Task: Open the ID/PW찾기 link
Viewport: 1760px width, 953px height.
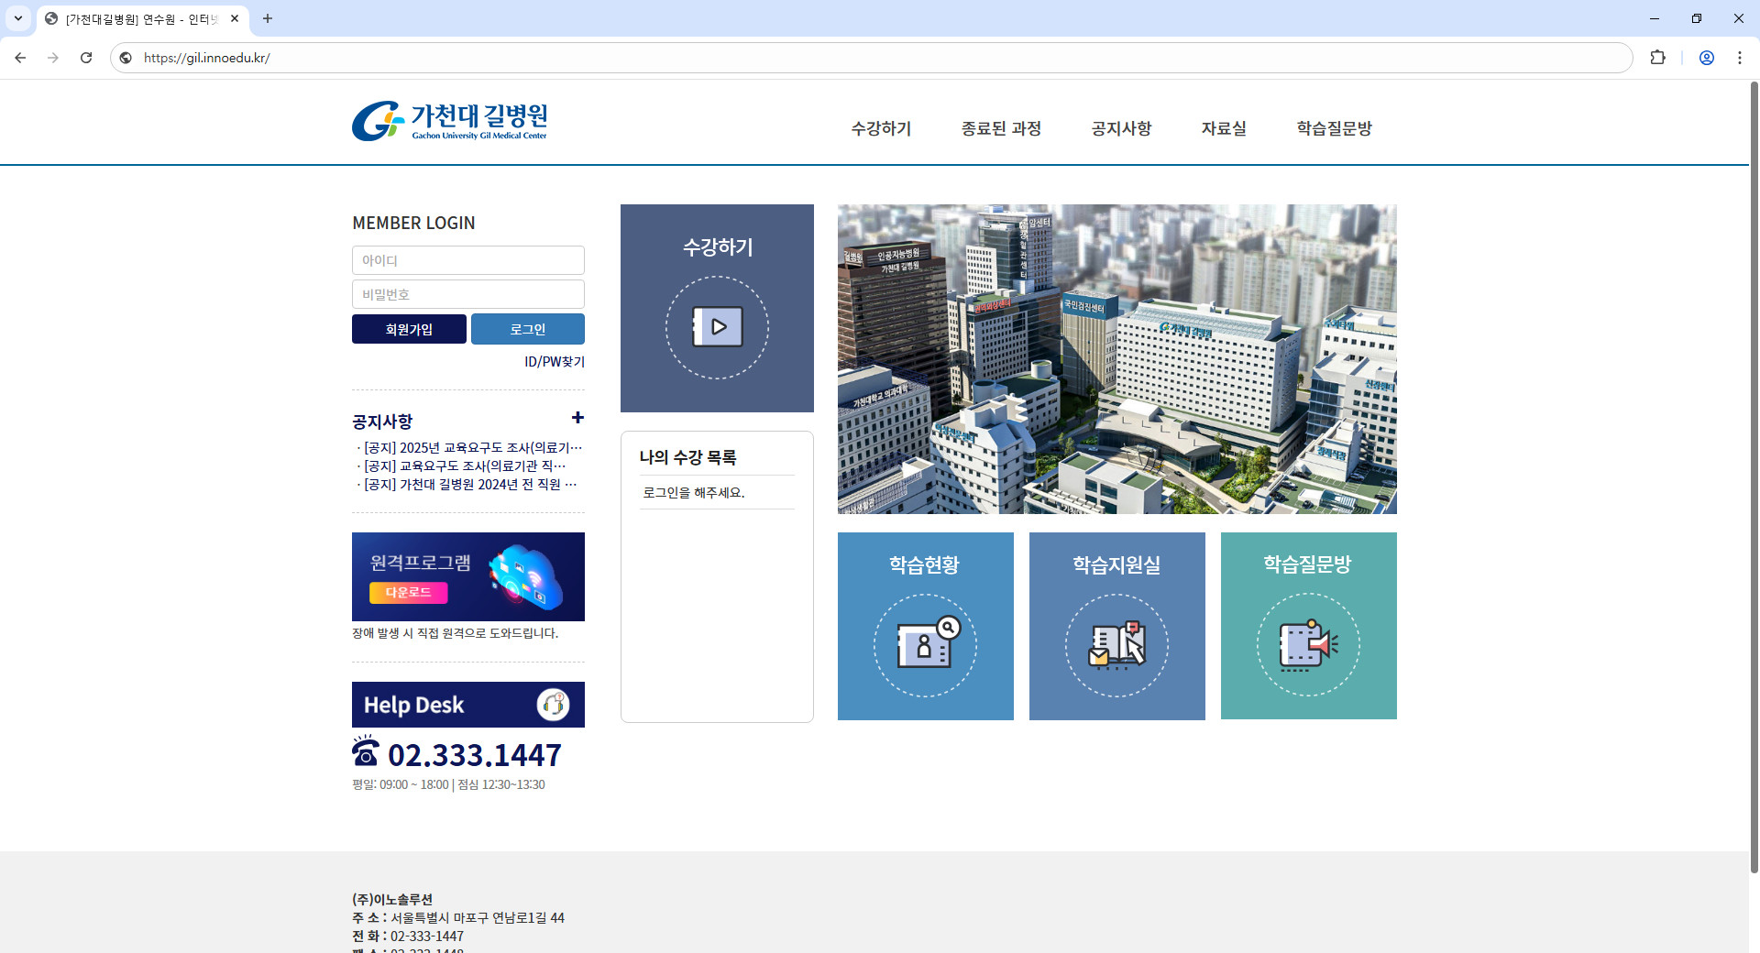Action: click(555, 362)
